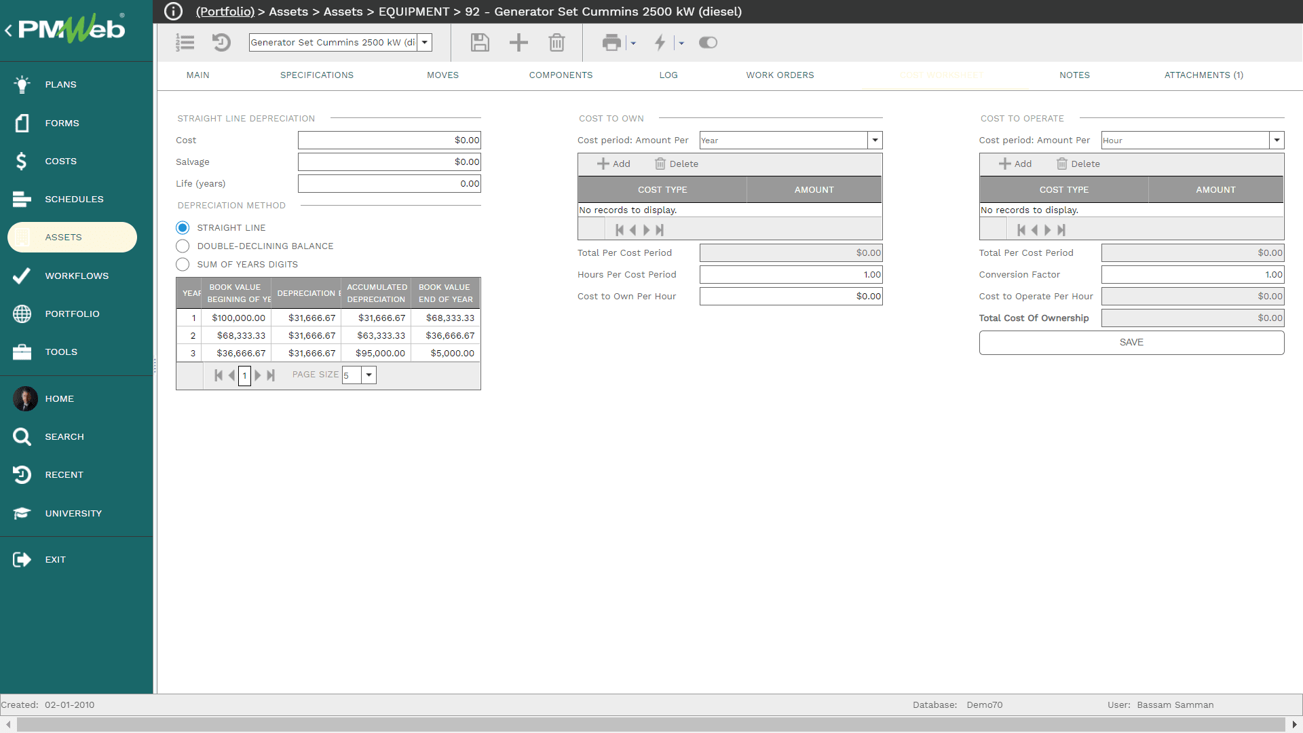1303x733 pixels.
Task: Switch to the Components tab
Action: (x=561, y=75)
